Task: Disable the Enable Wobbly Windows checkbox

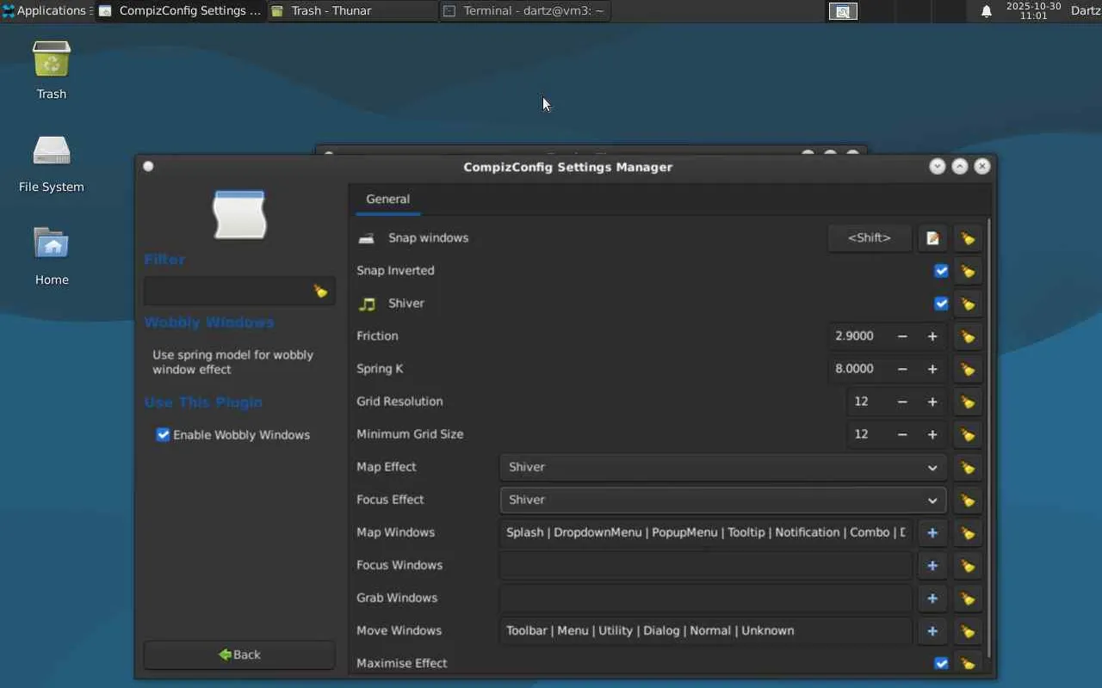Action: (163, 434)
